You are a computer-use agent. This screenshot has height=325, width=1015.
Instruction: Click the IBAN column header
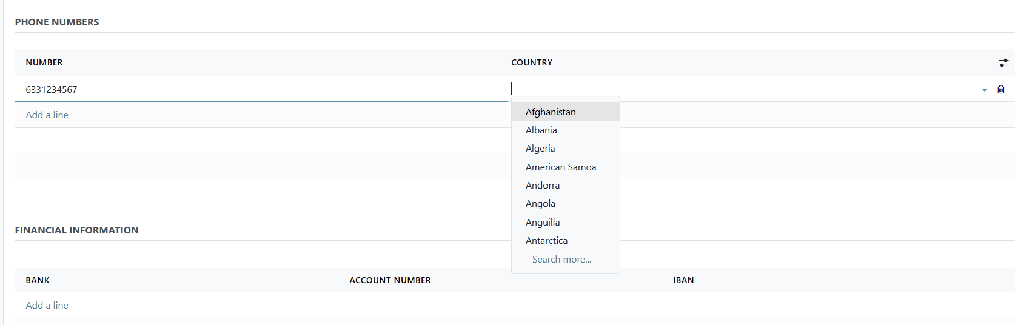pyautogui.click(x=683, y=280)
